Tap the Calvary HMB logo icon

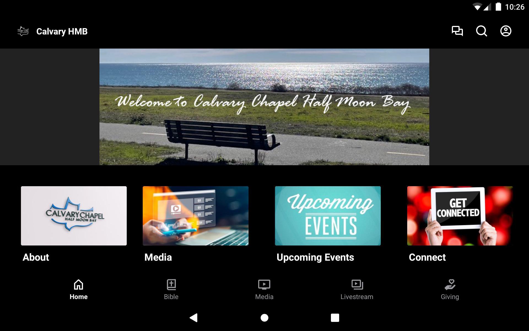pyautogui.click(x=23, y=31)
